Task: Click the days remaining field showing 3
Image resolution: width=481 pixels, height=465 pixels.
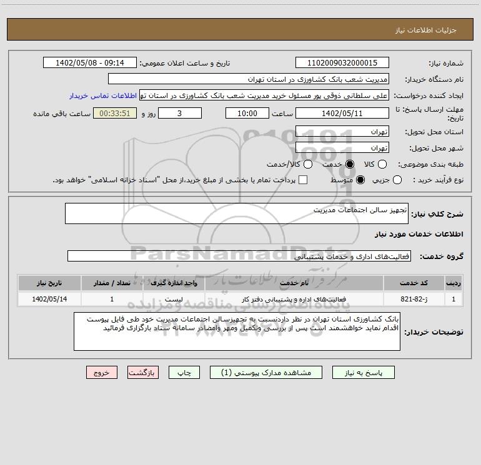Action: click(180, 113)
